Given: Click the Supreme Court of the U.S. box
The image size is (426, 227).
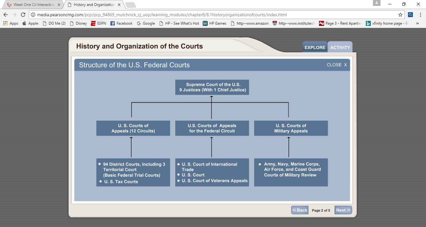Looking at the screenshot, I should pyautogui.click(x=212, y=87).
